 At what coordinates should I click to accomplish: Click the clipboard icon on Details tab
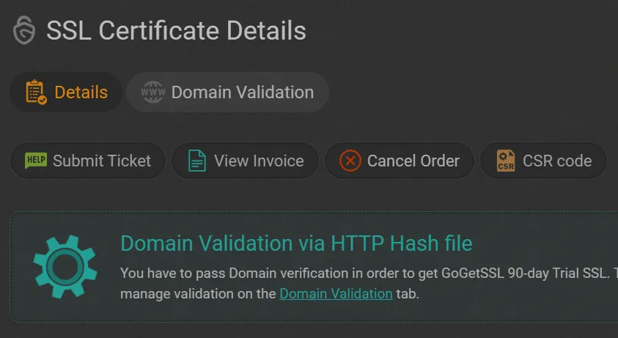point(35,92)
